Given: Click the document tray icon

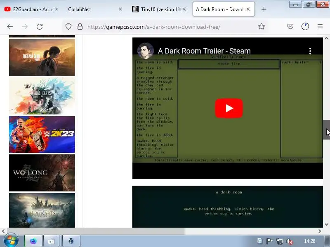Looking at the screenshot, I should [x=260, y=241].
